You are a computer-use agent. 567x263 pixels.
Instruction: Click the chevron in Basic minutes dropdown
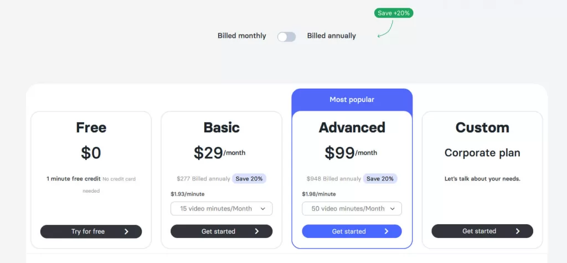click(x=263, y=209)
